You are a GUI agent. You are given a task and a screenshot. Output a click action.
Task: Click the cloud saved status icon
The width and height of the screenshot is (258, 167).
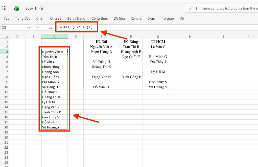click(41, 8)
